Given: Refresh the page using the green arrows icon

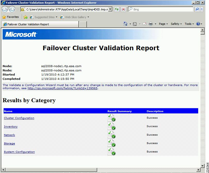Looking at the screenshot, I should click(x=117, y=9).
